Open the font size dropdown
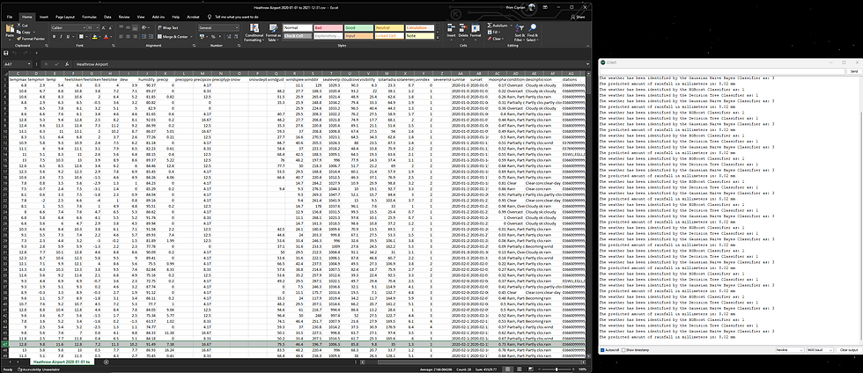Viewport: 863px width, 373px height. tap(98, 27)
